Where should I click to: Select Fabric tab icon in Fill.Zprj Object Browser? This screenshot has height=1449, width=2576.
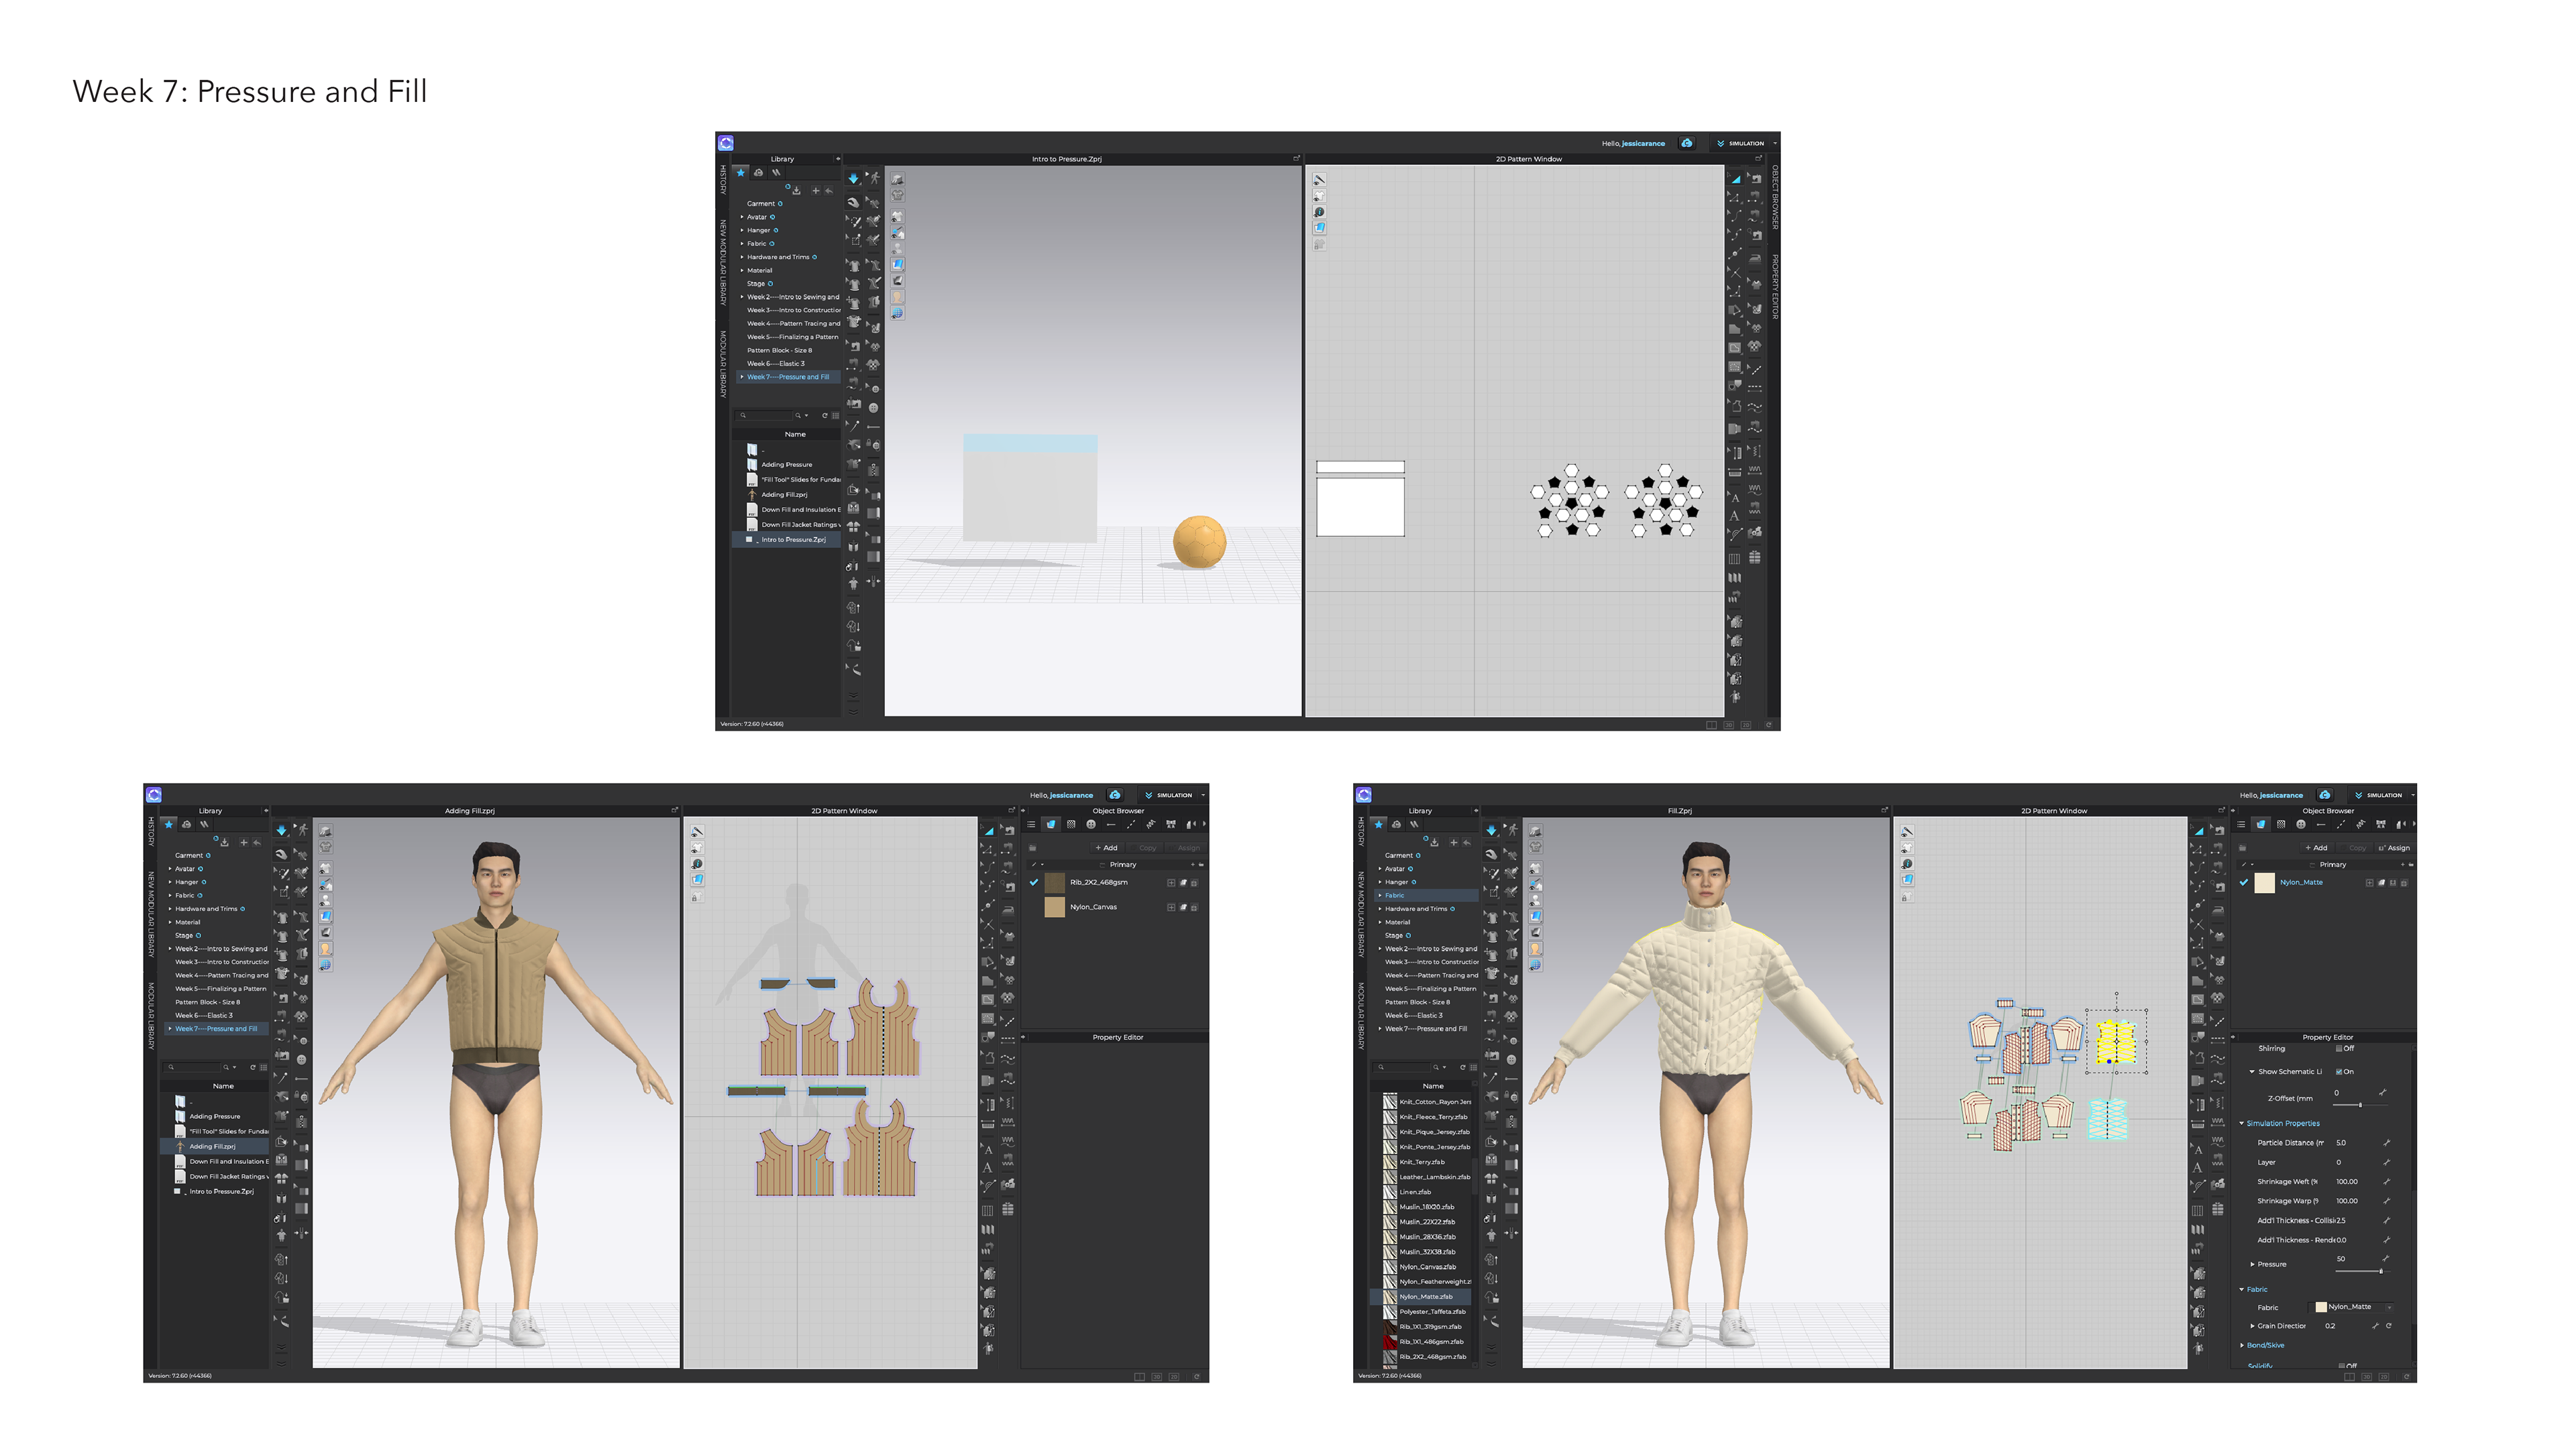coord(2261,825)
